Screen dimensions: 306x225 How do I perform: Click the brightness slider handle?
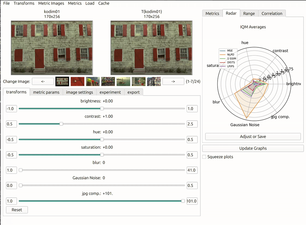(x=102, y=108)
